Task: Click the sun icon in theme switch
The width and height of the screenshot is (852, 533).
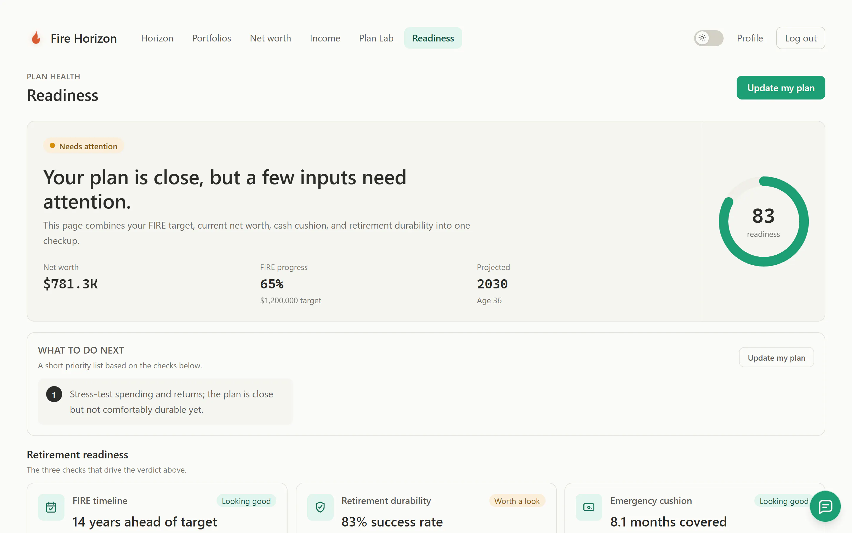Action: 702,38
